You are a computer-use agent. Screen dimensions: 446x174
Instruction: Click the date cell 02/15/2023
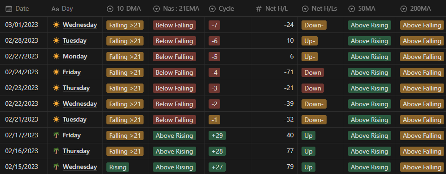coord(22,167)
